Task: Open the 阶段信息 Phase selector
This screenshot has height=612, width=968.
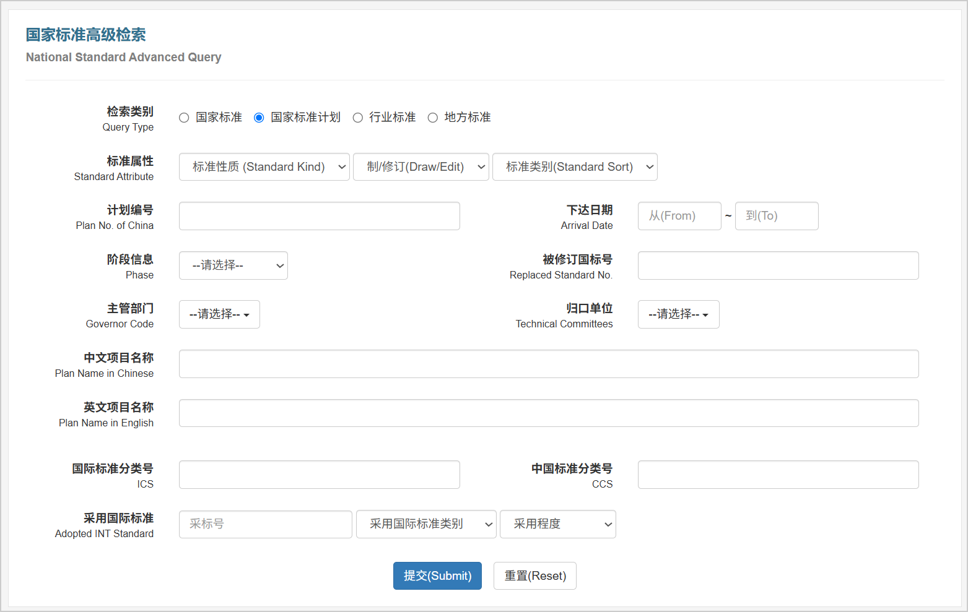Action: pos(233,265)
